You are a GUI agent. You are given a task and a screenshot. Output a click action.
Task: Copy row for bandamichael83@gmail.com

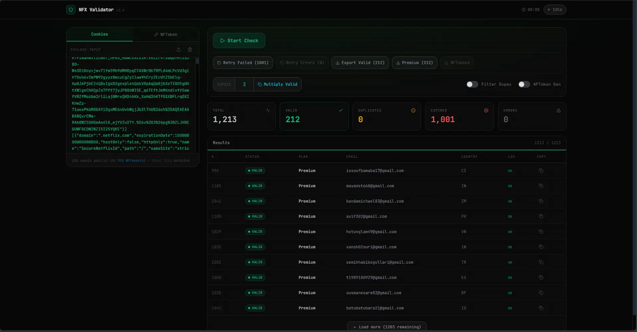541,201
